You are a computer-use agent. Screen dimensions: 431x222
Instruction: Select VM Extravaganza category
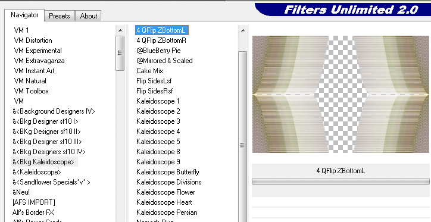point(39,61)
